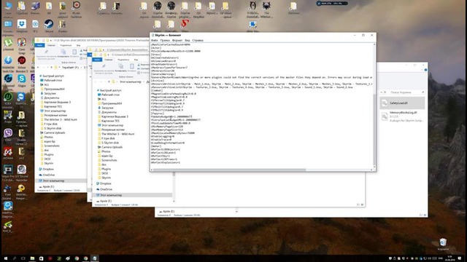The width and height of the screenshot is (467, 262).
Task: Open File Explorer from the taskbar
Action: (32, 258)
